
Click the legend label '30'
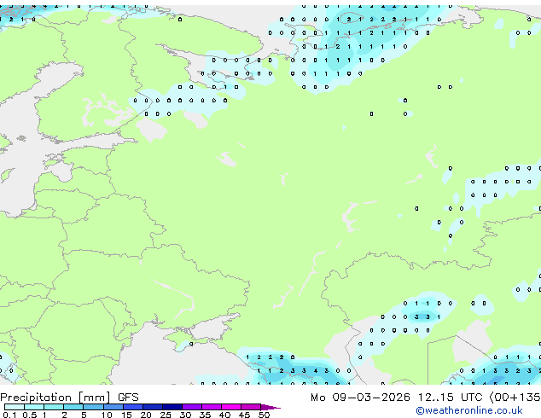coord(185,415)
